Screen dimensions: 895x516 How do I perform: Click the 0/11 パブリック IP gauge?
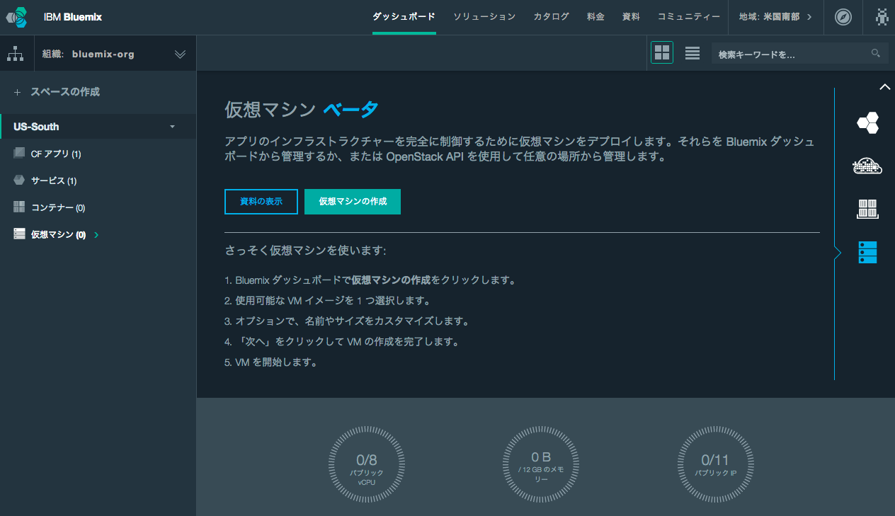(x=715, y=465)
